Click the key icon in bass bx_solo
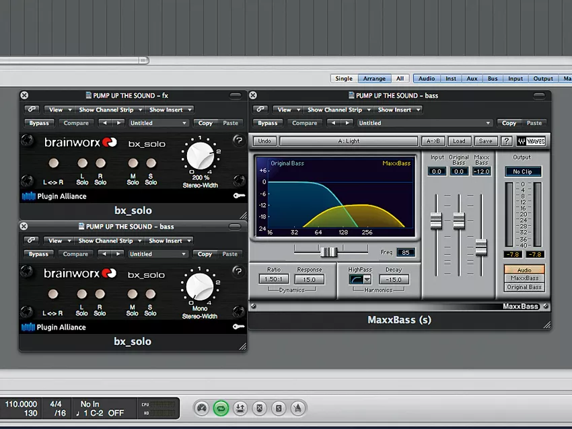The width and height of the screenshot is (572, 429). pyautogui.click(x=238, y=327)
